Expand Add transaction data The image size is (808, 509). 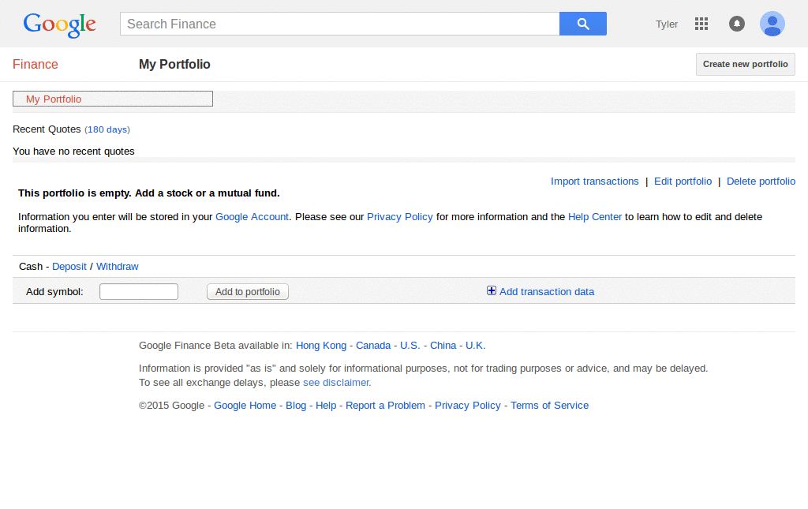pyautogui.click(x=547, y=292)
